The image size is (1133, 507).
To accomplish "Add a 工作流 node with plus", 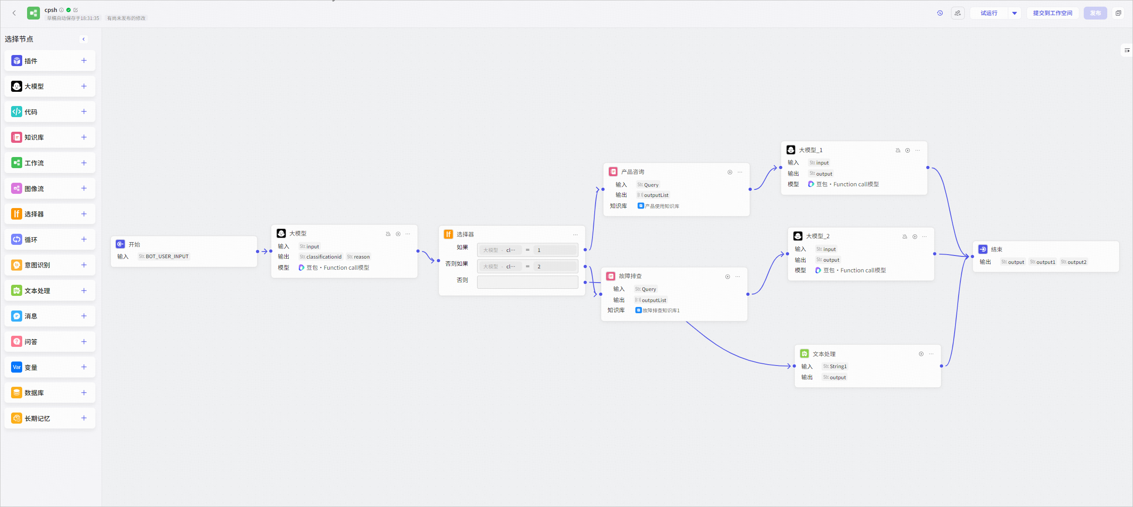I will click(x=84, y=163).
